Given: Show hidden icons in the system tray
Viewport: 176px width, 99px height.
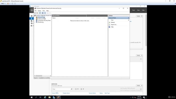Looking at the screenshot, I should click(x=131, y=97).
